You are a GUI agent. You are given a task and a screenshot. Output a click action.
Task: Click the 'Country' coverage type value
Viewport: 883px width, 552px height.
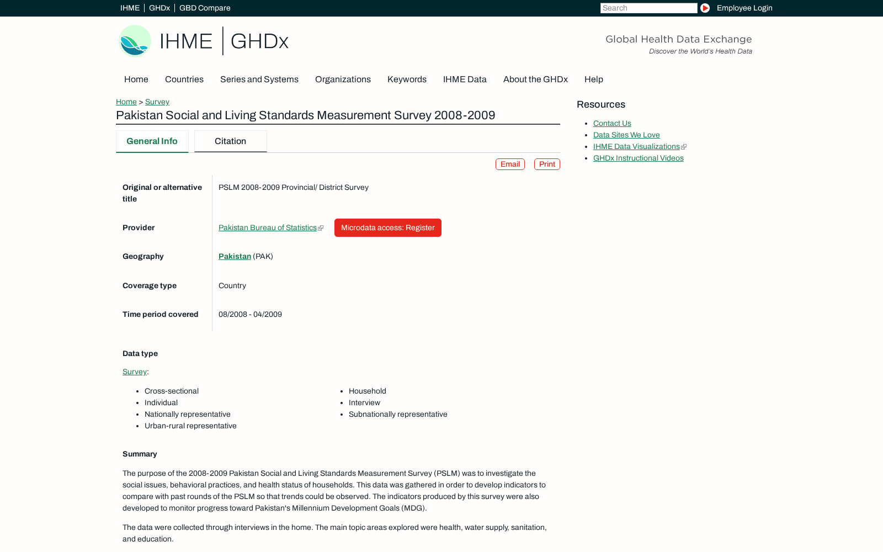pos(232,286)
